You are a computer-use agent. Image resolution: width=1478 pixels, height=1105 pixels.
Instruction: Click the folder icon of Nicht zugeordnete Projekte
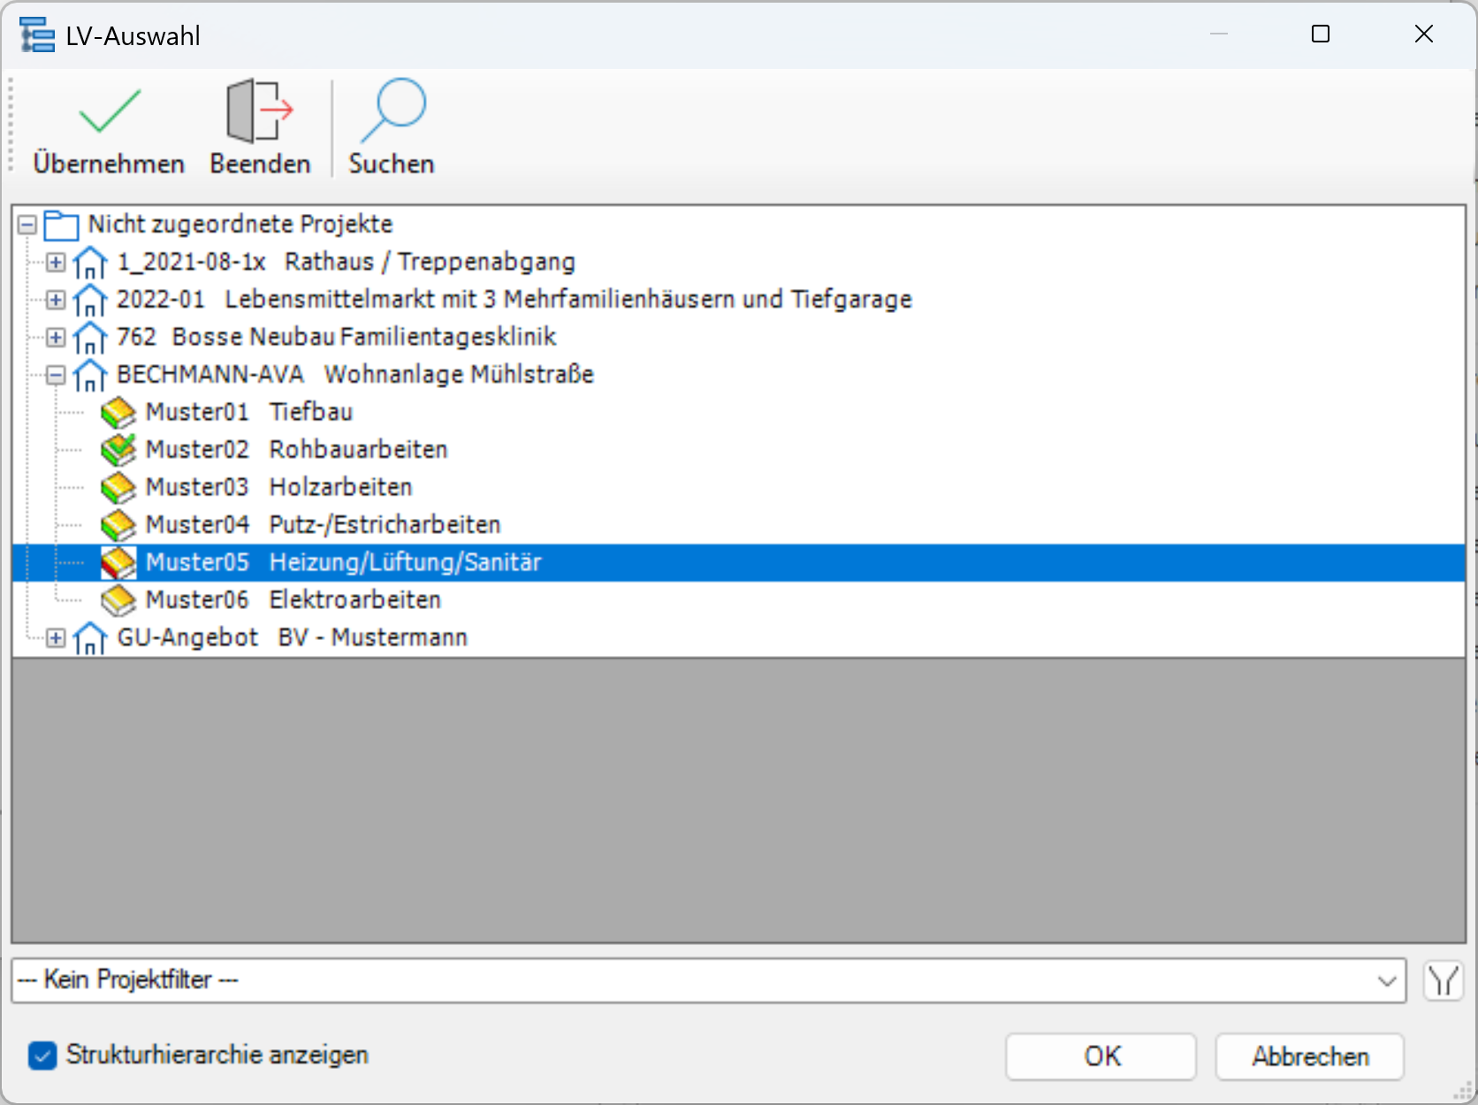point(61,225)
